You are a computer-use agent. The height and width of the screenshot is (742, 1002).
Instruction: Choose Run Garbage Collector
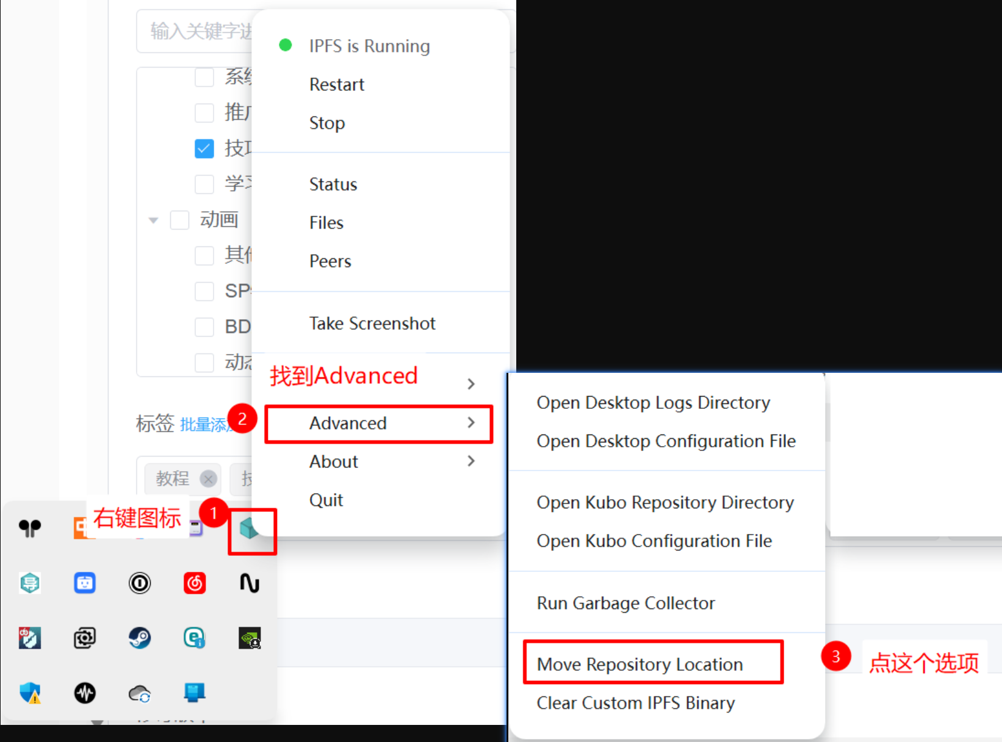[625, 603]
